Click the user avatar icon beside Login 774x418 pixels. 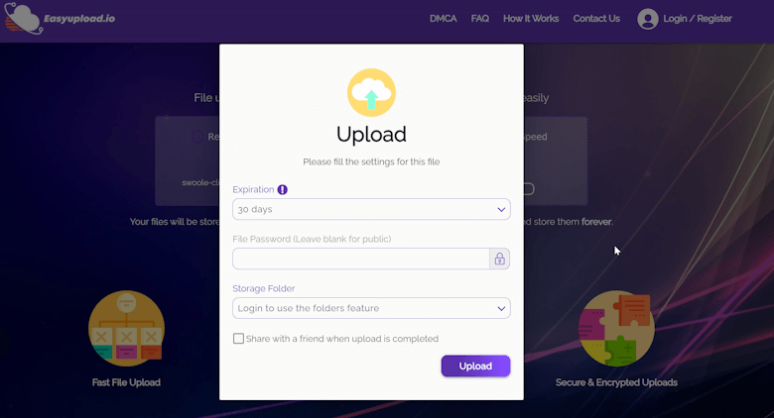(x=648, y=19)
